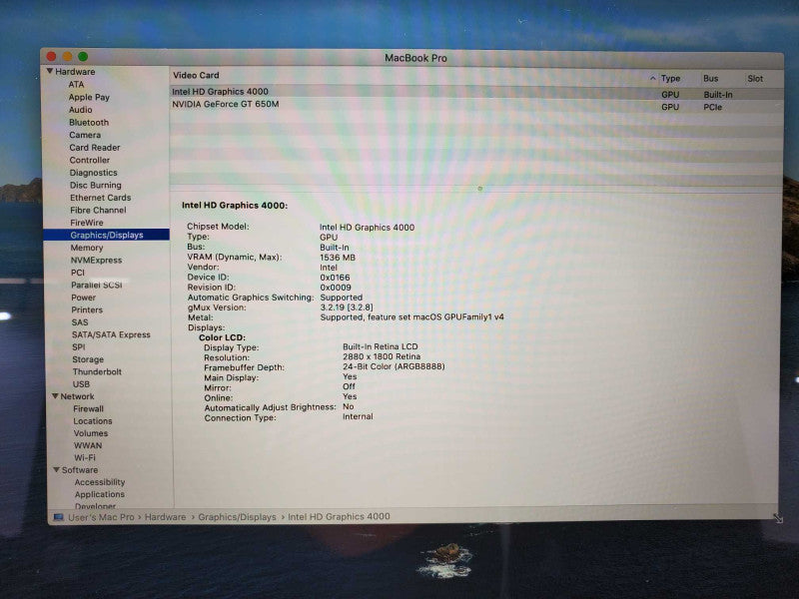This screenshot has width=799, height=599.
Task: Collapse the Software section triangle
Action: pos(57,469)
